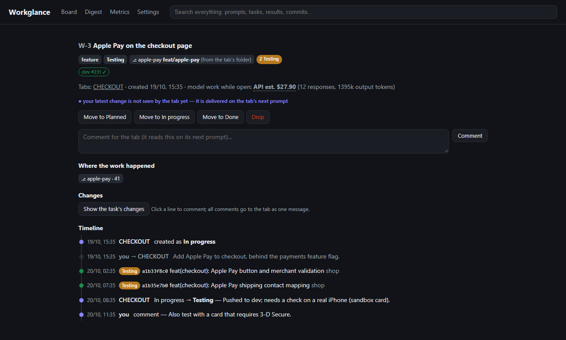
Task: Move the task to Done
Action: [x=220, y=117]
